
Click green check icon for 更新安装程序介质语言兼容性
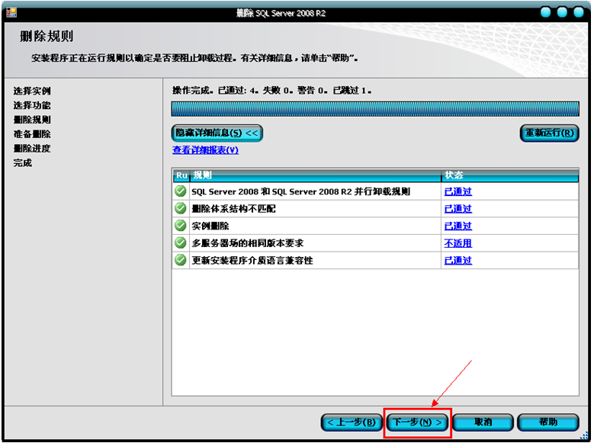[x=180, y=260]
